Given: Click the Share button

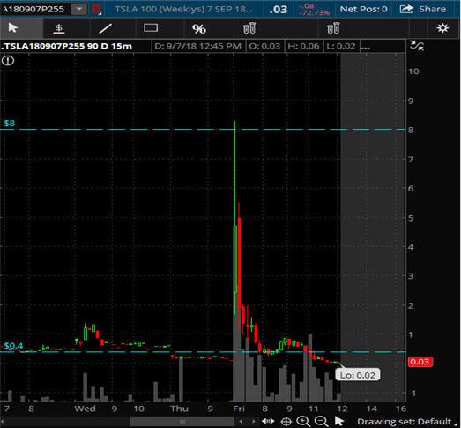Looking at the screenshot, I should click(423, 9).
